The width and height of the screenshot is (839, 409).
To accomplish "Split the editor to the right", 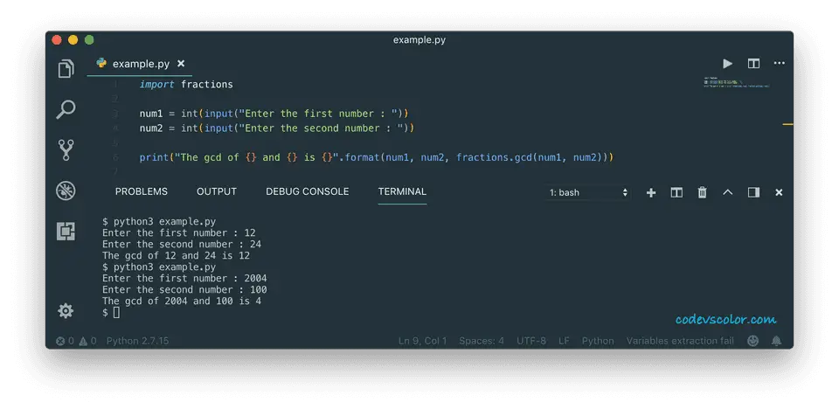I will tap(753, 64).
